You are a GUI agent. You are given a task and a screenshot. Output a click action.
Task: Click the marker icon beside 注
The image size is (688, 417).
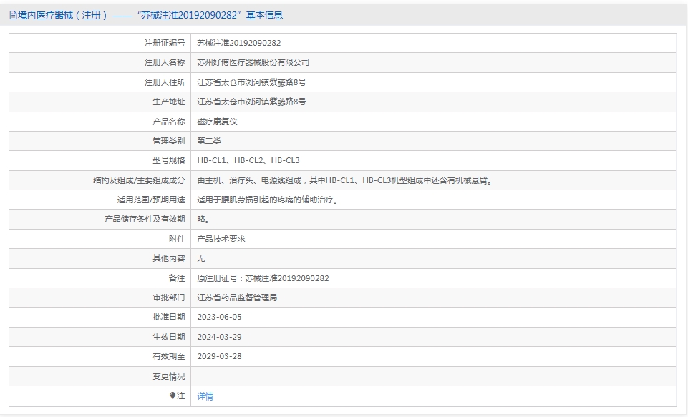click(172, 396)
